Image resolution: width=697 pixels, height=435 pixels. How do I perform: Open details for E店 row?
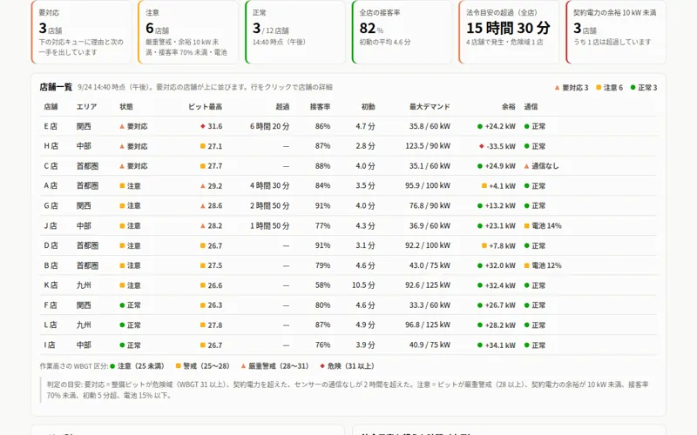coord(348,126)
